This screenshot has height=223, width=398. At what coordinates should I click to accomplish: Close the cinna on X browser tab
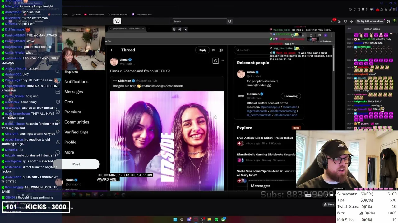[x=143, y=29]
